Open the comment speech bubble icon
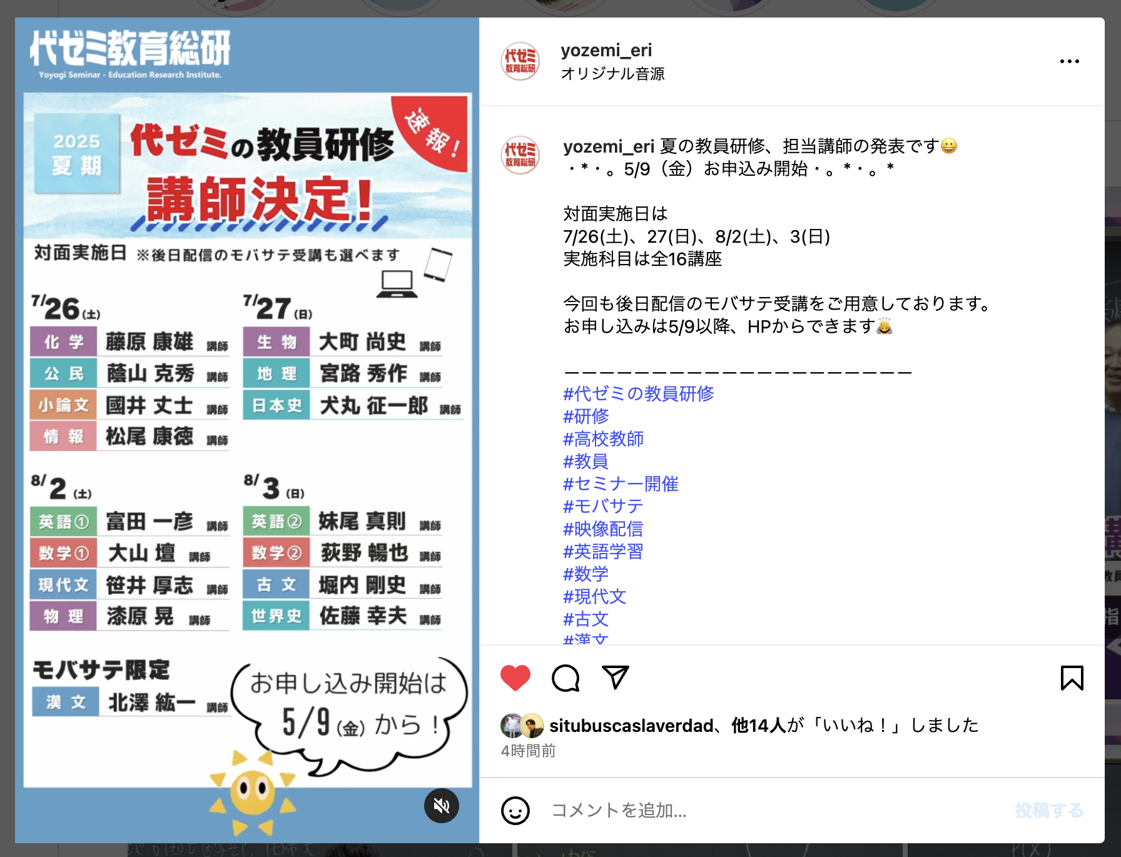The width and height of the screenshot is (1121, 857). [566, 678]
